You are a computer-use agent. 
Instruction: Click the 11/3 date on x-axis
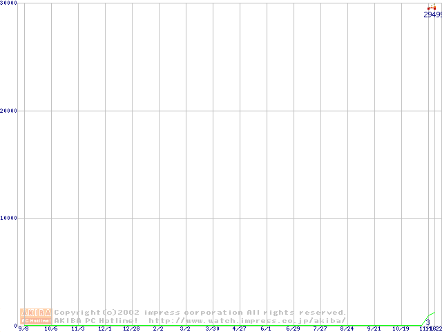click(78, 329)
